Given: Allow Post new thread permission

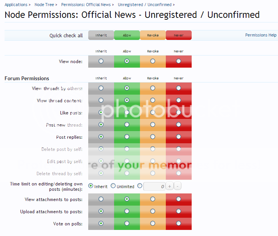Looking at the screenshot, I should coord(127,125).
